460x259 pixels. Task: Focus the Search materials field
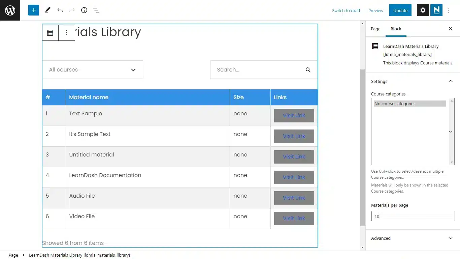coord(264,70)
